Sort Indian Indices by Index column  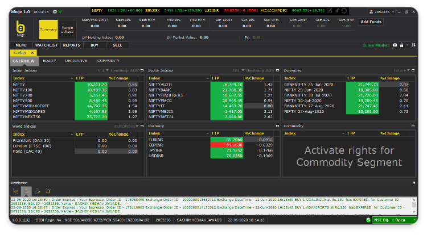click(x=43, y=78)
